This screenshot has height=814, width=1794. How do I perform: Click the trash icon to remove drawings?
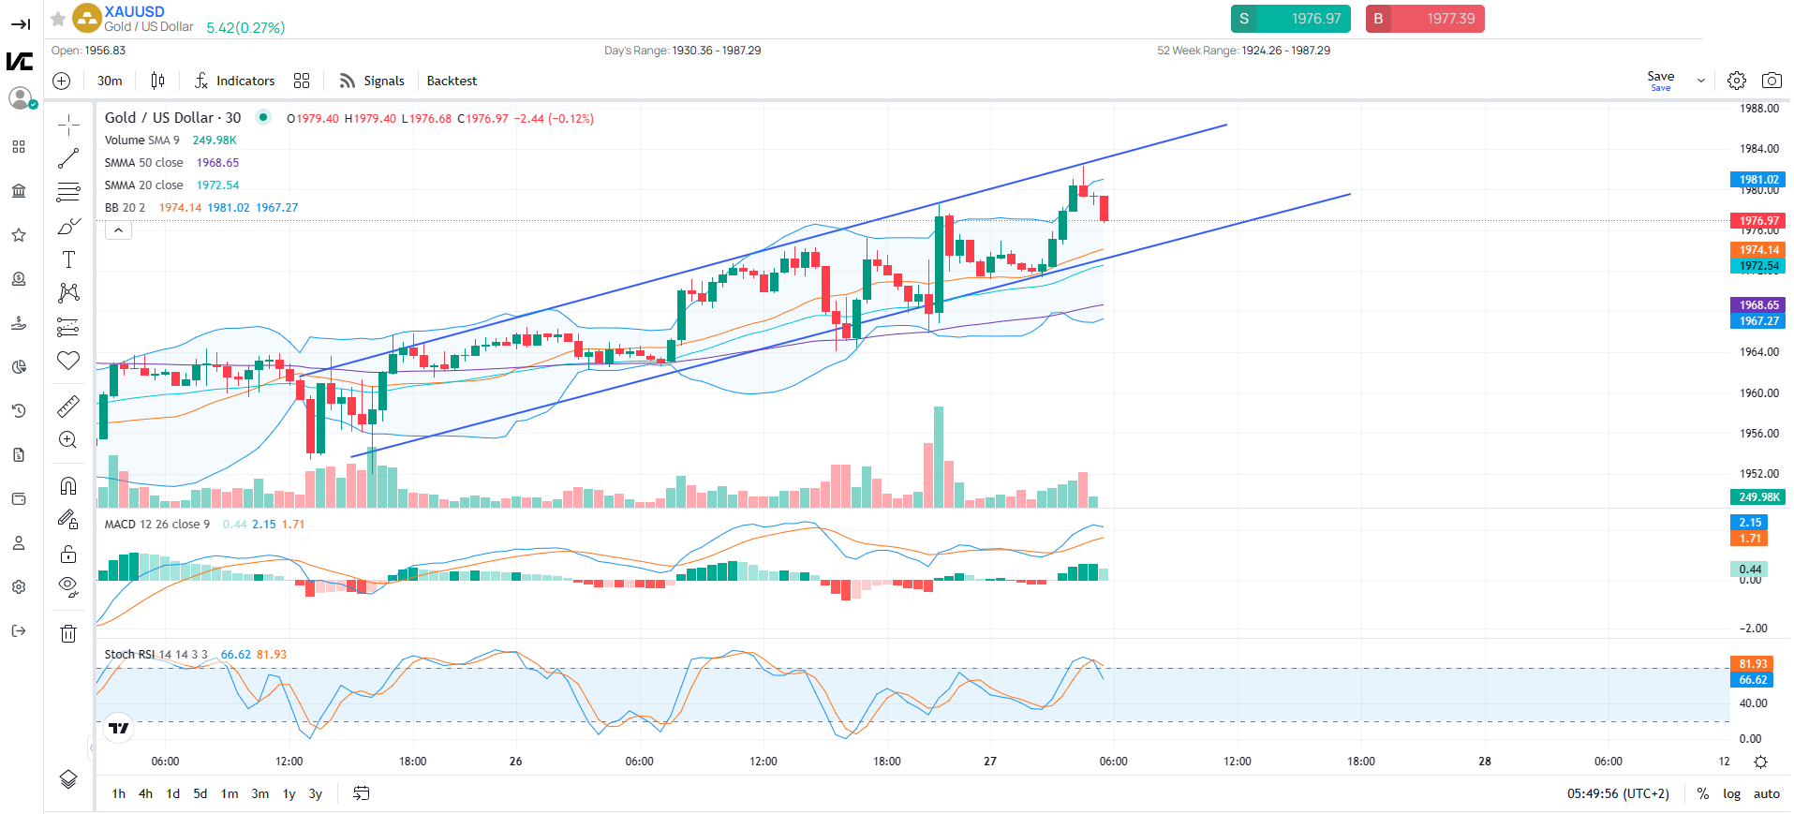[68, 634]
